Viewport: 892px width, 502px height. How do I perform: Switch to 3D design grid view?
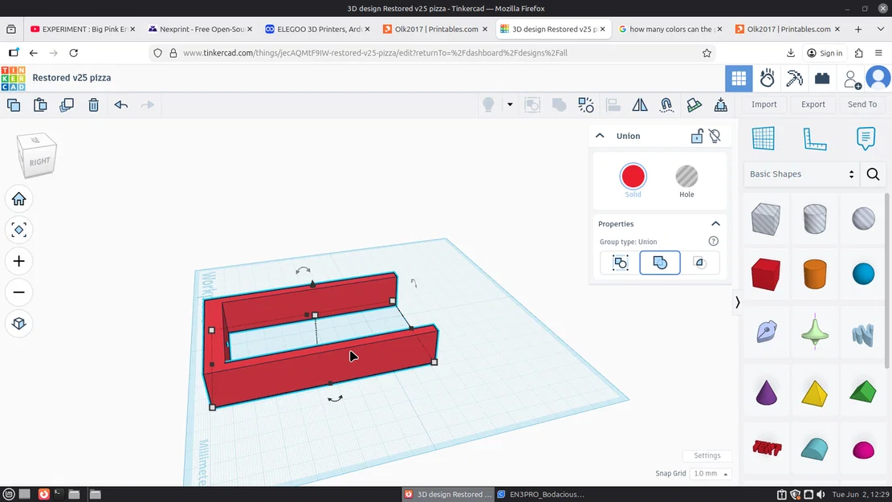pos(739,79)
